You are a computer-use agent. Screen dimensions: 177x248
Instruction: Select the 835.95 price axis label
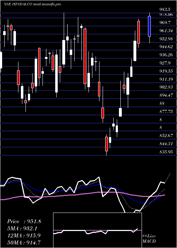[166, 152]
